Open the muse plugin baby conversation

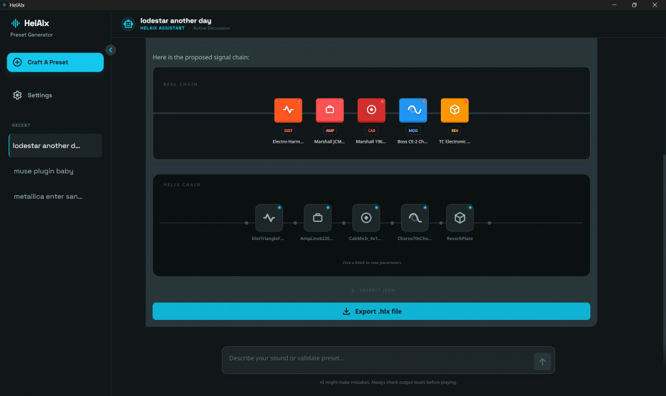pyautogui.click(x=43, y=171)
